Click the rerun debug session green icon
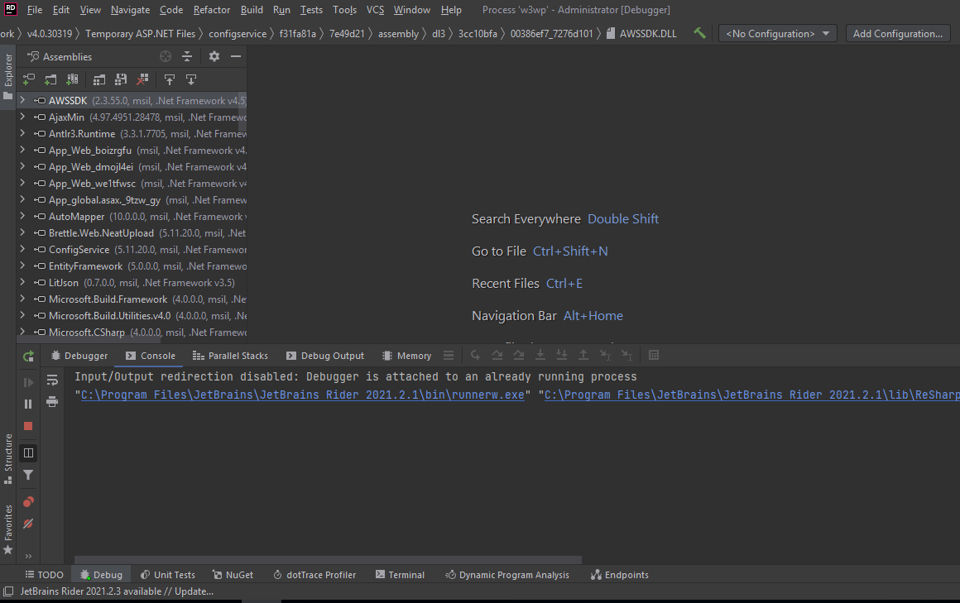Screen dimensions: 960x603 28,357
